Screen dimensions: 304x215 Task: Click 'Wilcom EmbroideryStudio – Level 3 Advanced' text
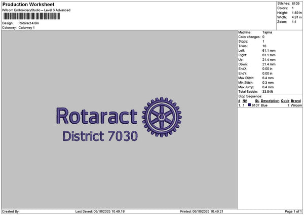(36, 10)
